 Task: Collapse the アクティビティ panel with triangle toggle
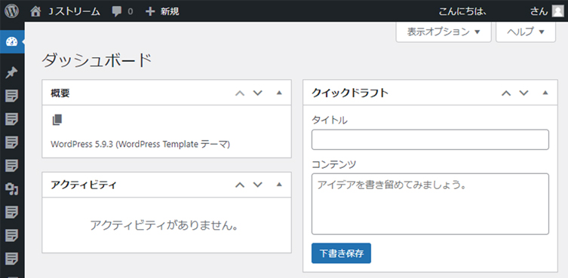tap(279, 185)
